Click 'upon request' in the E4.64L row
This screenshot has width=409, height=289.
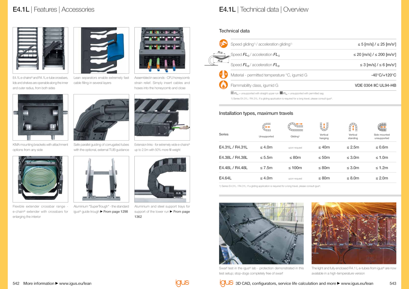click(x=295, y=179)
